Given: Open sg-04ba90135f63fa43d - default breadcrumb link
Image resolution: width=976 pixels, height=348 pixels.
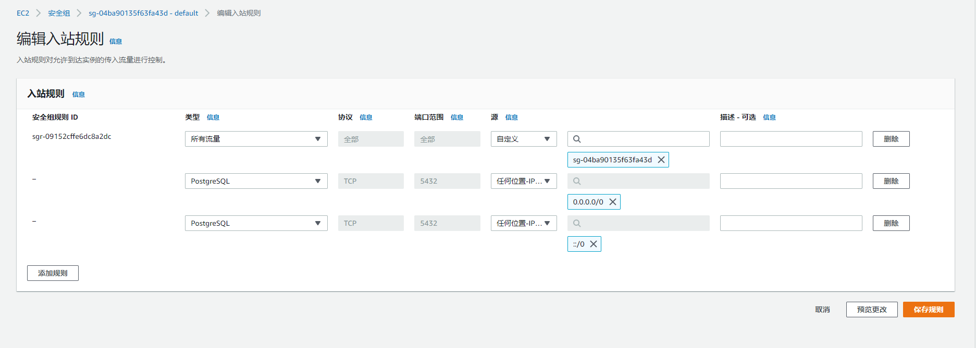Looking at the screenshot, I should (x=143, y=13).
